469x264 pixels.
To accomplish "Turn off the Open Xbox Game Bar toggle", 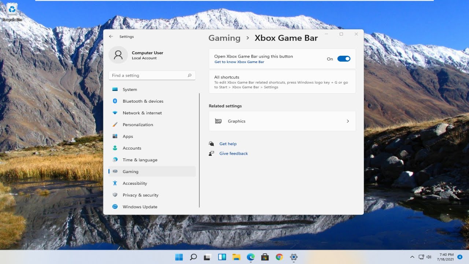I will tap(344, 59).
